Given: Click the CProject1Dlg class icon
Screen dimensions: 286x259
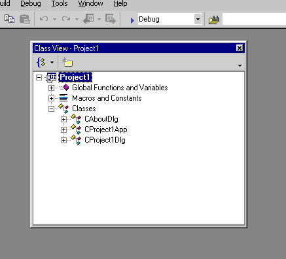Looking at the screenshot, I should coord(76,140).
